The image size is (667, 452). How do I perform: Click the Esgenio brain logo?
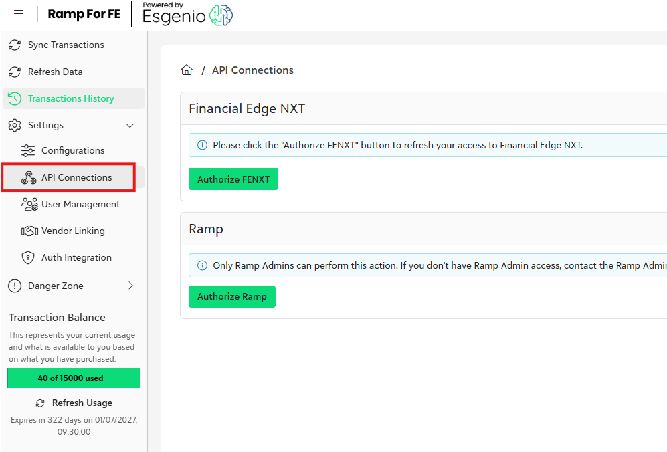tap(221, 15)
